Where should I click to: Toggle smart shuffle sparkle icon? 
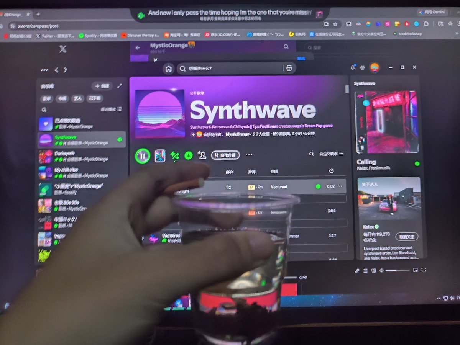(175, 156)
